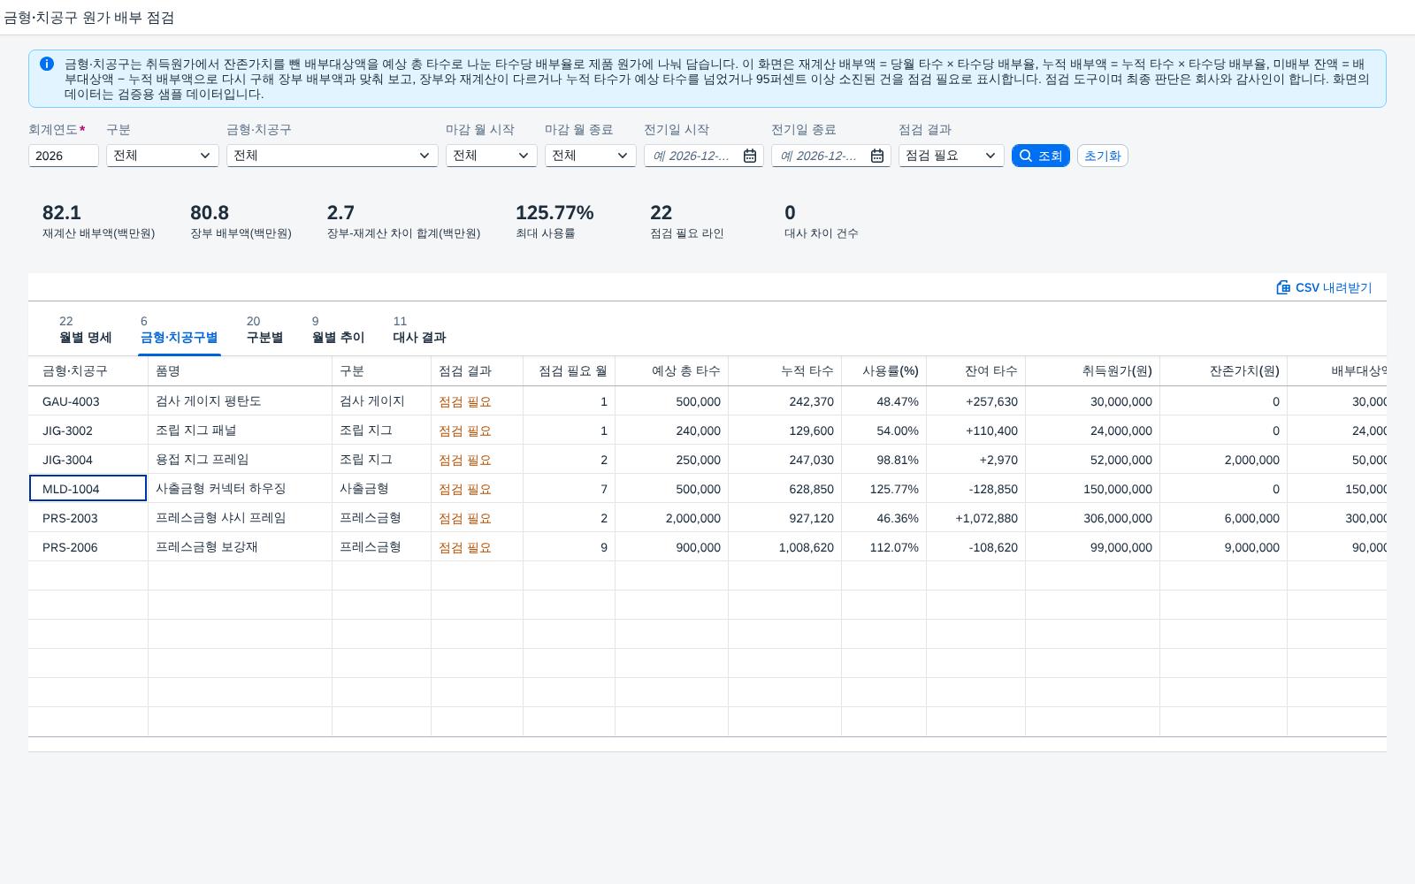Viewport: 1415px width, 884px height.
Task: Click the 취득원가(원) column header
Action: (x=1093, y=371)
